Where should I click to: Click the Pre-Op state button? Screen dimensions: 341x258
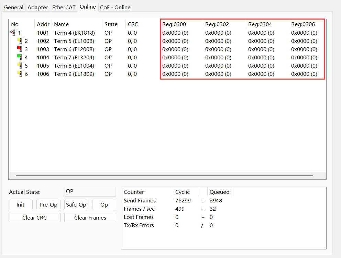(x=48, y=204)
